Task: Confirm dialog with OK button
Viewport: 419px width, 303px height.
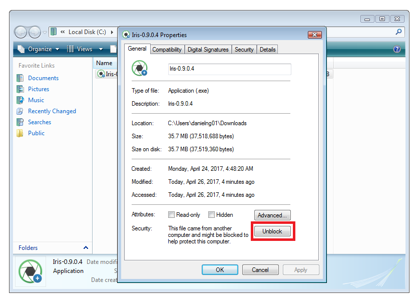Action: coord(220,269)
